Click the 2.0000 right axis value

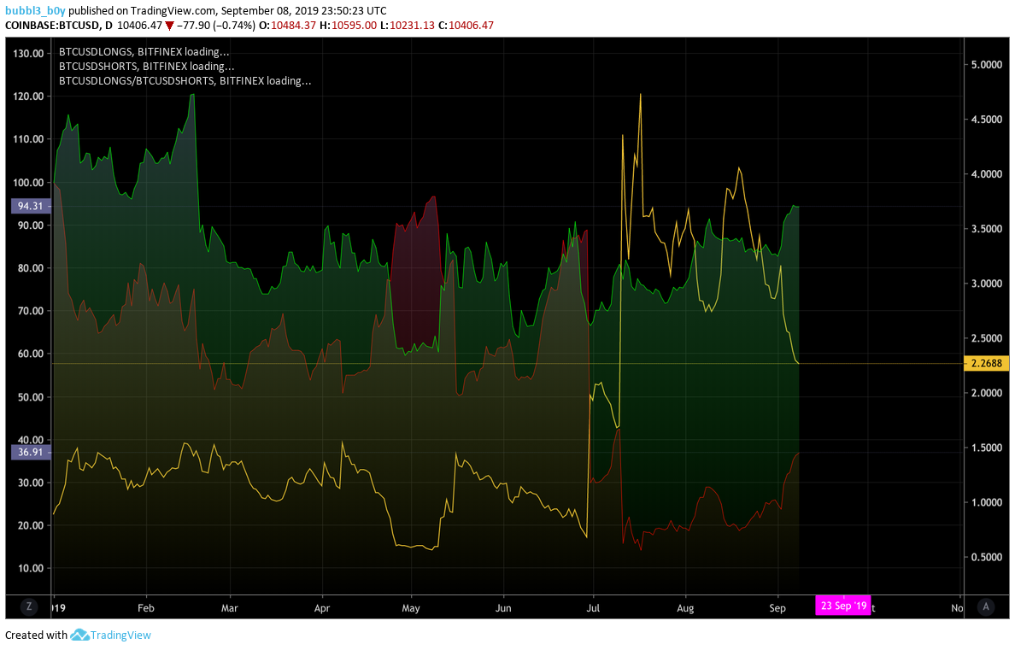(986, 393)
